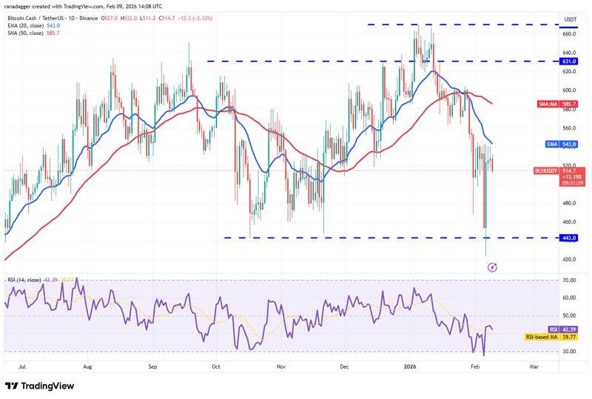Click the dashed line at 443.0 level
Image resolution: width=592 pixels, height=399 pixels.
click(x=370, y=238)
